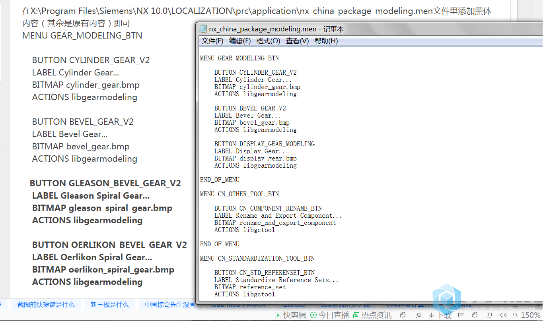Viewport: 545px width, 321px height.
Task: Click bold line BUTTON OERLIKON_BEVEL_GEAR_V2
Action: pos(109,245)
